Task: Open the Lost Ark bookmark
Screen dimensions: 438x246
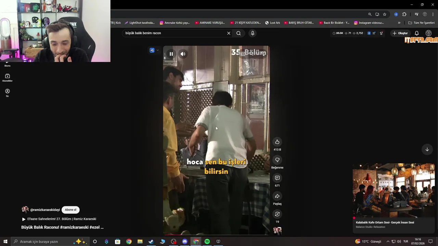Action: tap(272, 23)
